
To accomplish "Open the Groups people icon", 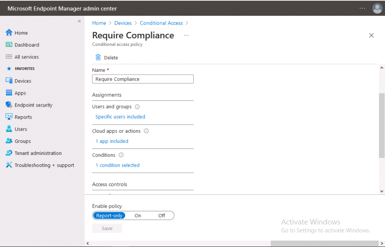I will [x=9, y=141].
